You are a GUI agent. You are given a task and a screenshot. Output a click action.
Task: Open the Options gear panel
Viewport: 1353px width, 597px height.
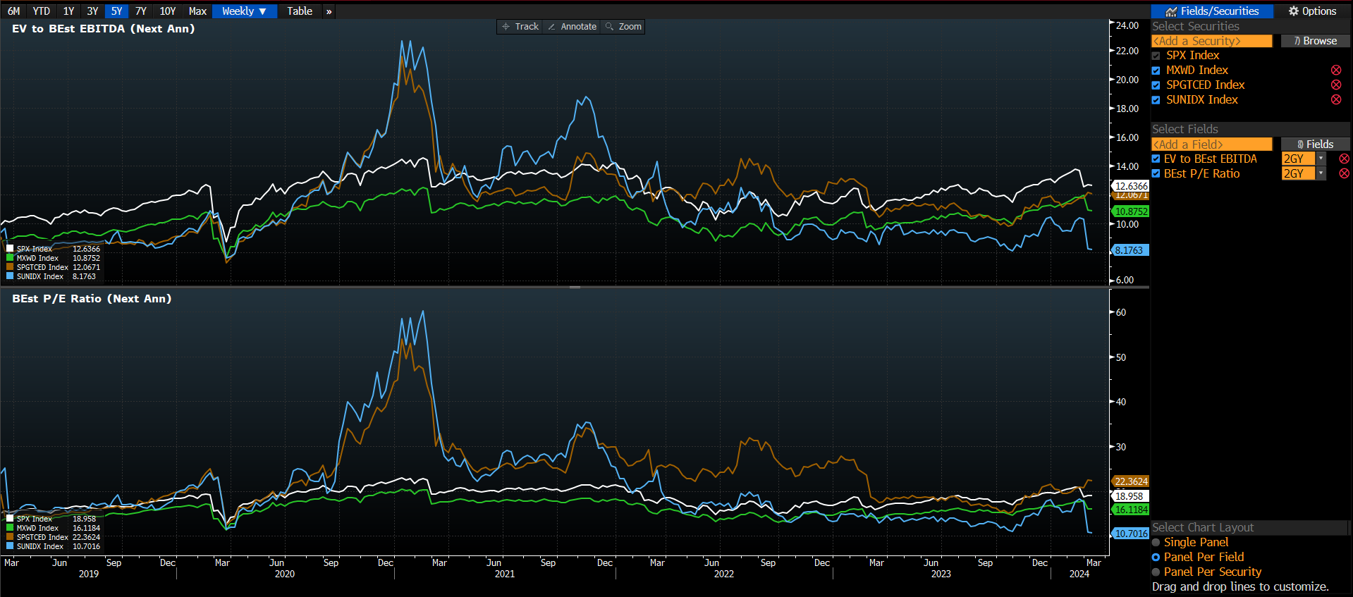(x=1312, y=11)
